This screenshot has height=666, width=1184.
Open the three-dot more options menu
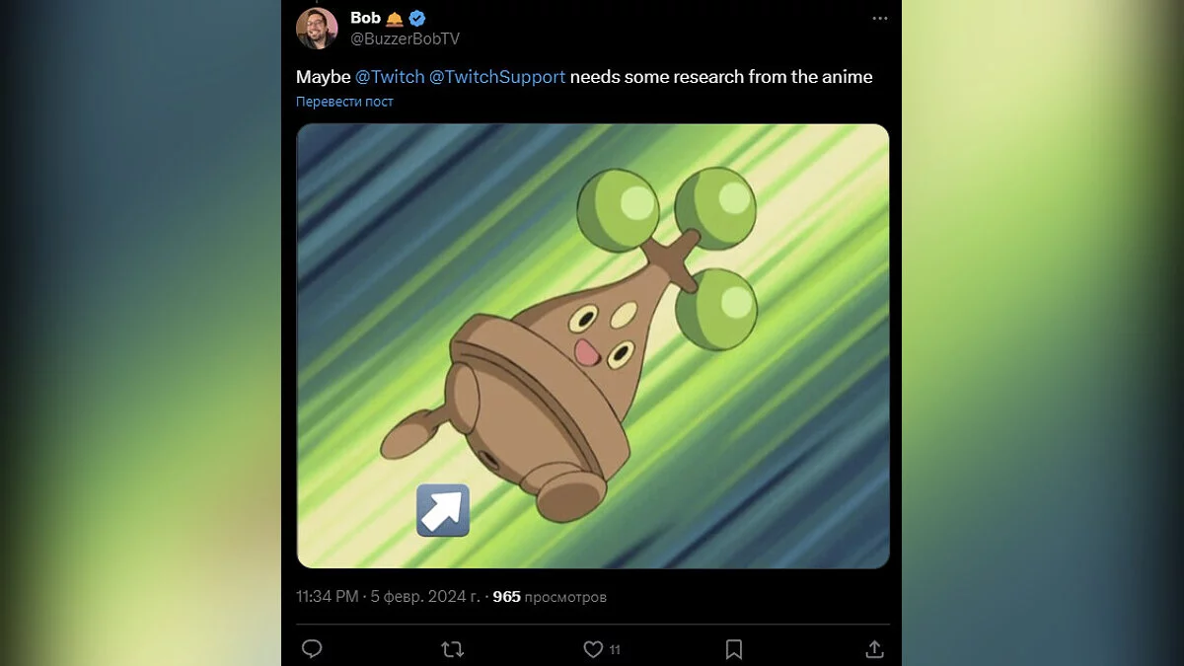pyautogui.click(x=879, y=19)
